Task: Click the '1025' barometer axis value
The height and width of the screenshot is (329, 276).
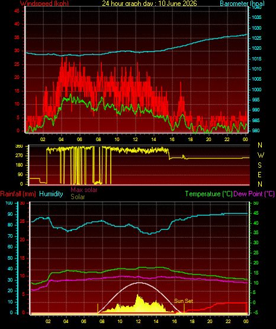Action: [256, 38]
